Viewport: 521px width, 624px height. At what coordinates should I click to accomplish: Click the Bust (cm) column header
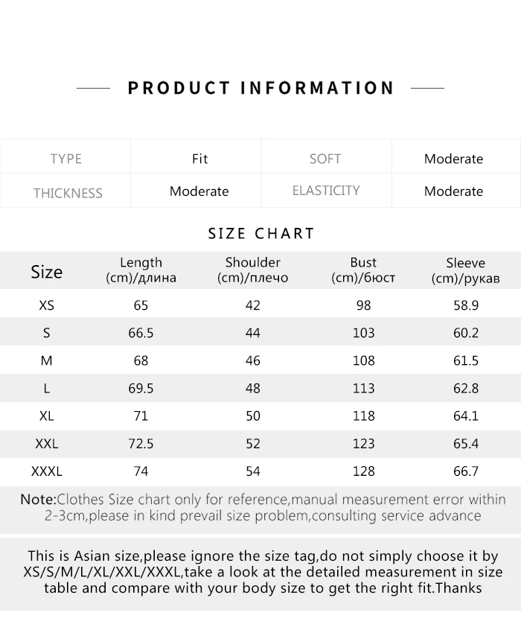pyautogui.click(x=363, y=270)
